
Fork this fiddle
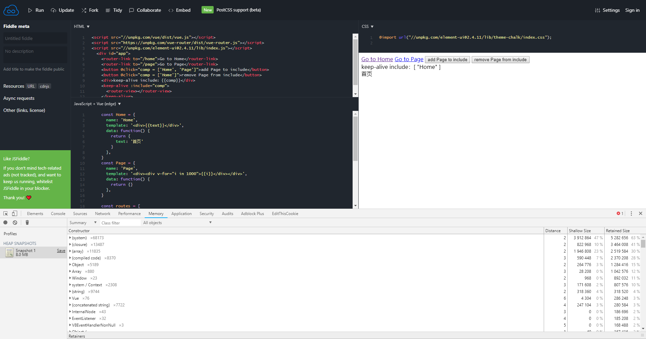[90, 10]
